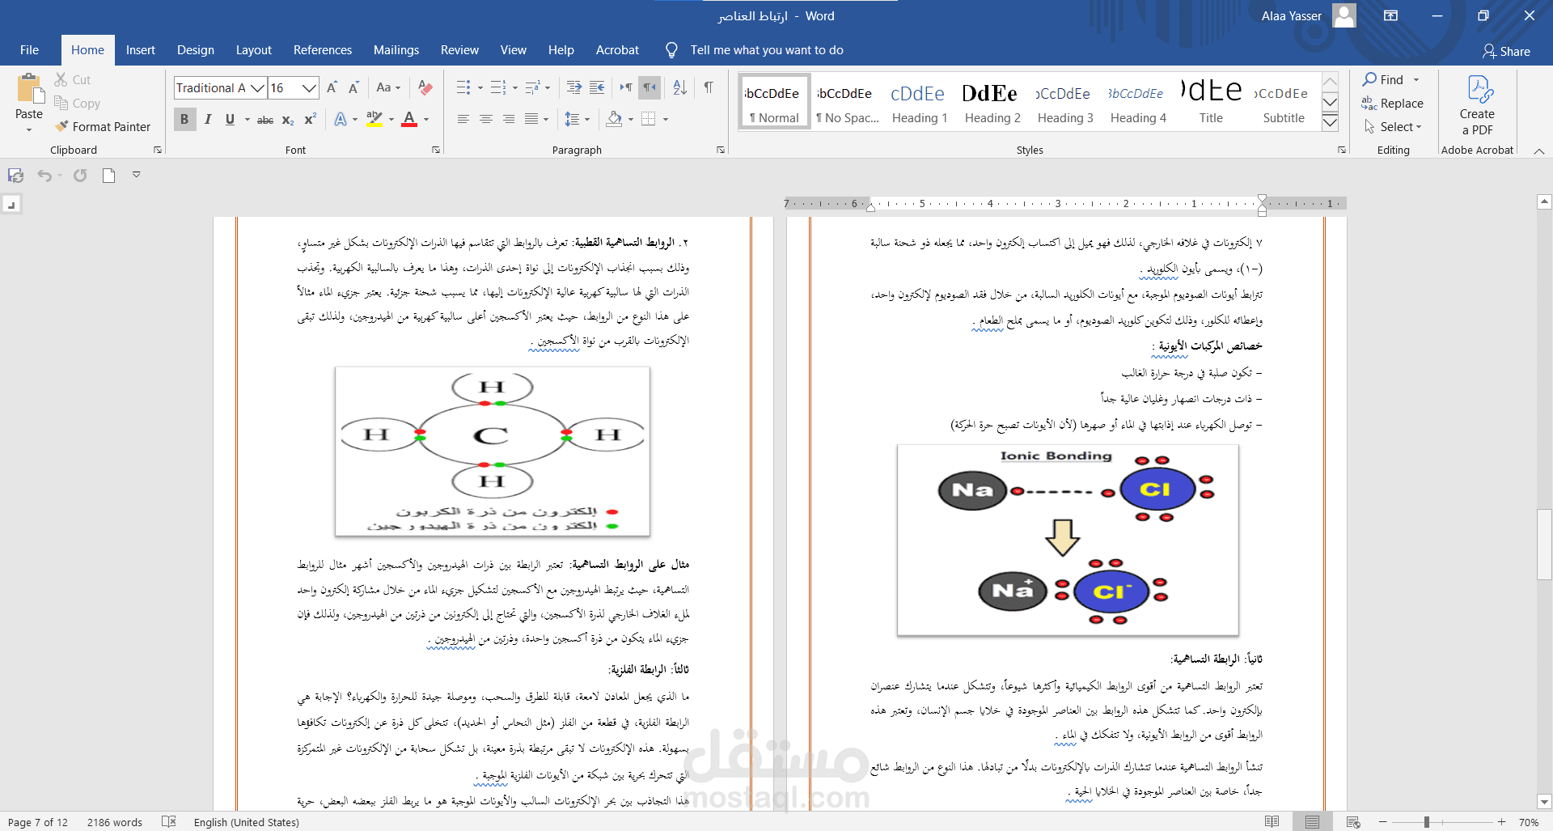1553x831 pixels.
Task: Toggle Underline formatting
Action: (230, 120)
